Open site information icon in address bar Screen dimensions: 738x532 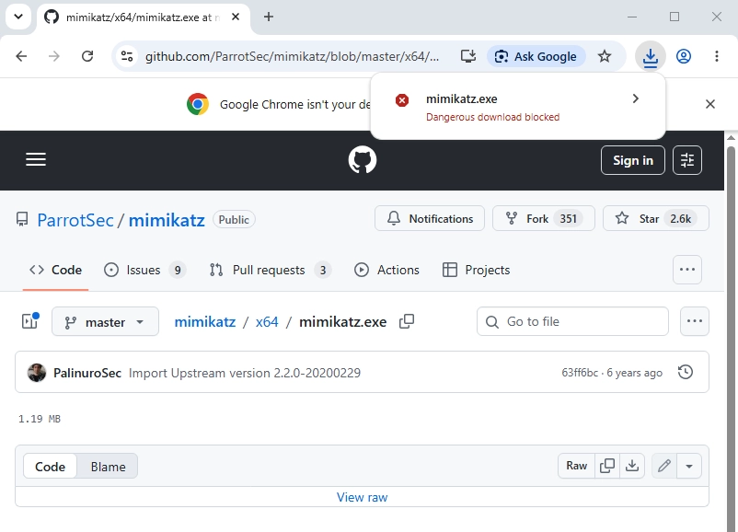pyautogui.click(x=127, y=56)
